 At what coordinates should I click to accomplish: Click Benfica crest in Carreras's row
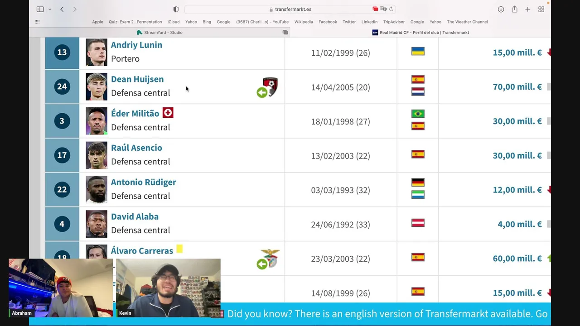[271, 258]
